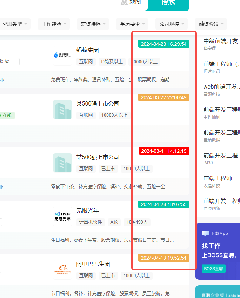Expand the 公司规模 filter dropdown
The image size is (240, 298).
[171, 24]
